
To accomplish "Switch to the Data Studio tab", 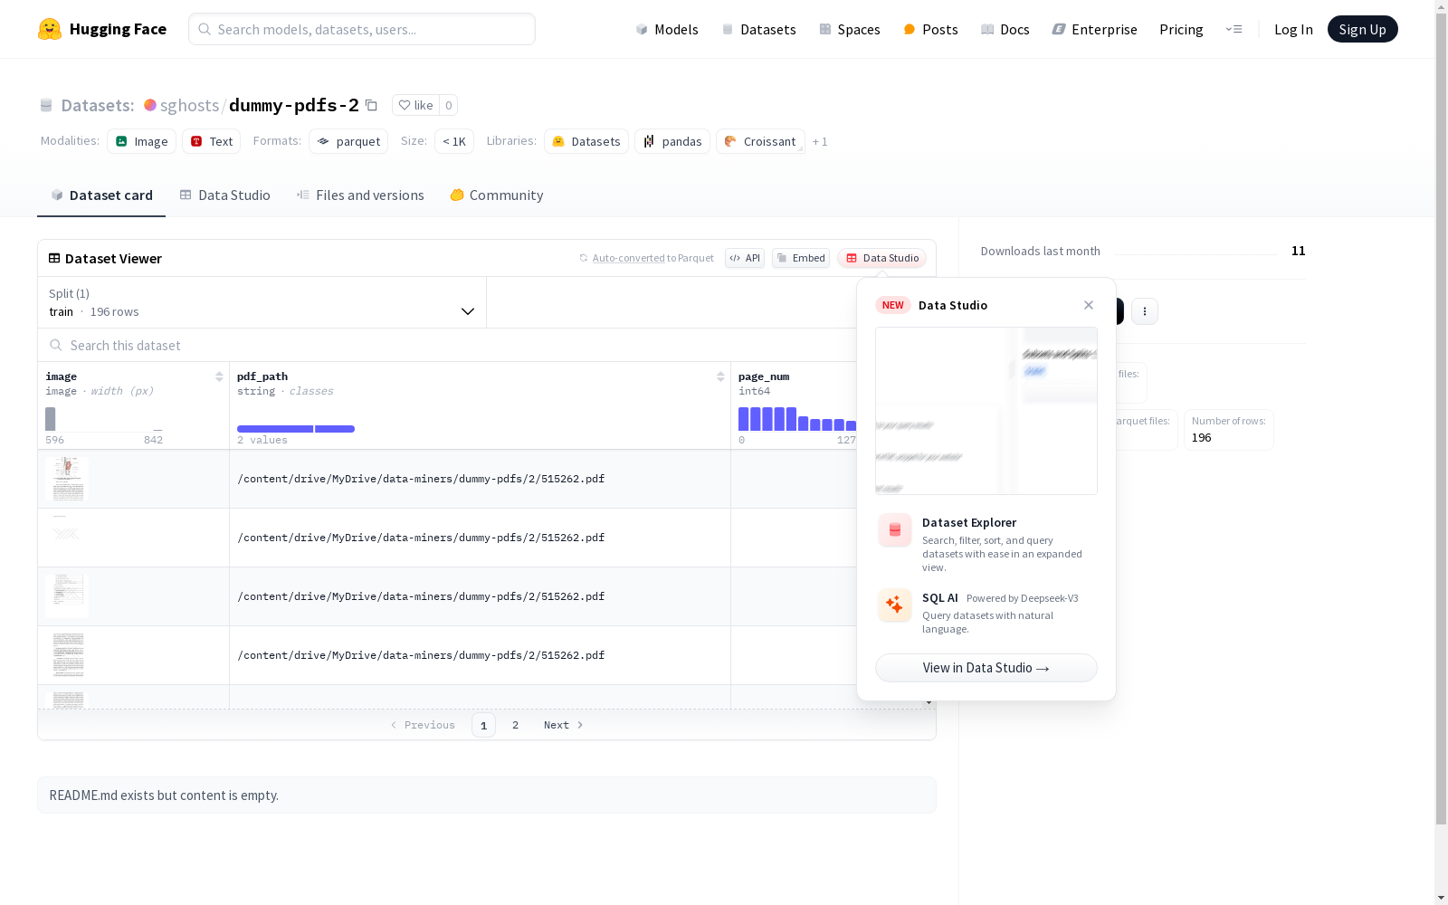I will click(224, 195).
